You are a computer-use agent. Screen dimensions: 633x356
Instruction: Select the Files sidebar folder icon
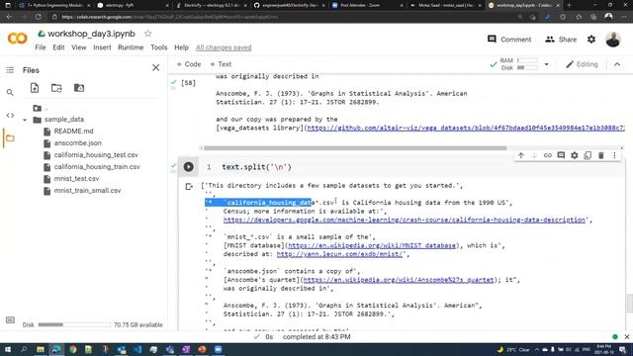click(x=10, y=138)
